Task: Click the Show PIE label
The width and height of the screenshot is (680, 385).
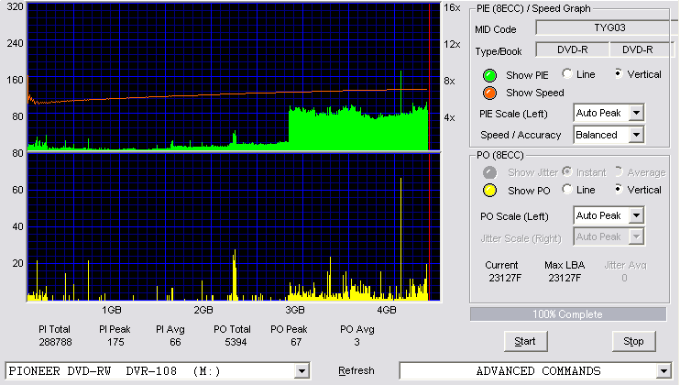Action: click(x=527, y=75)
